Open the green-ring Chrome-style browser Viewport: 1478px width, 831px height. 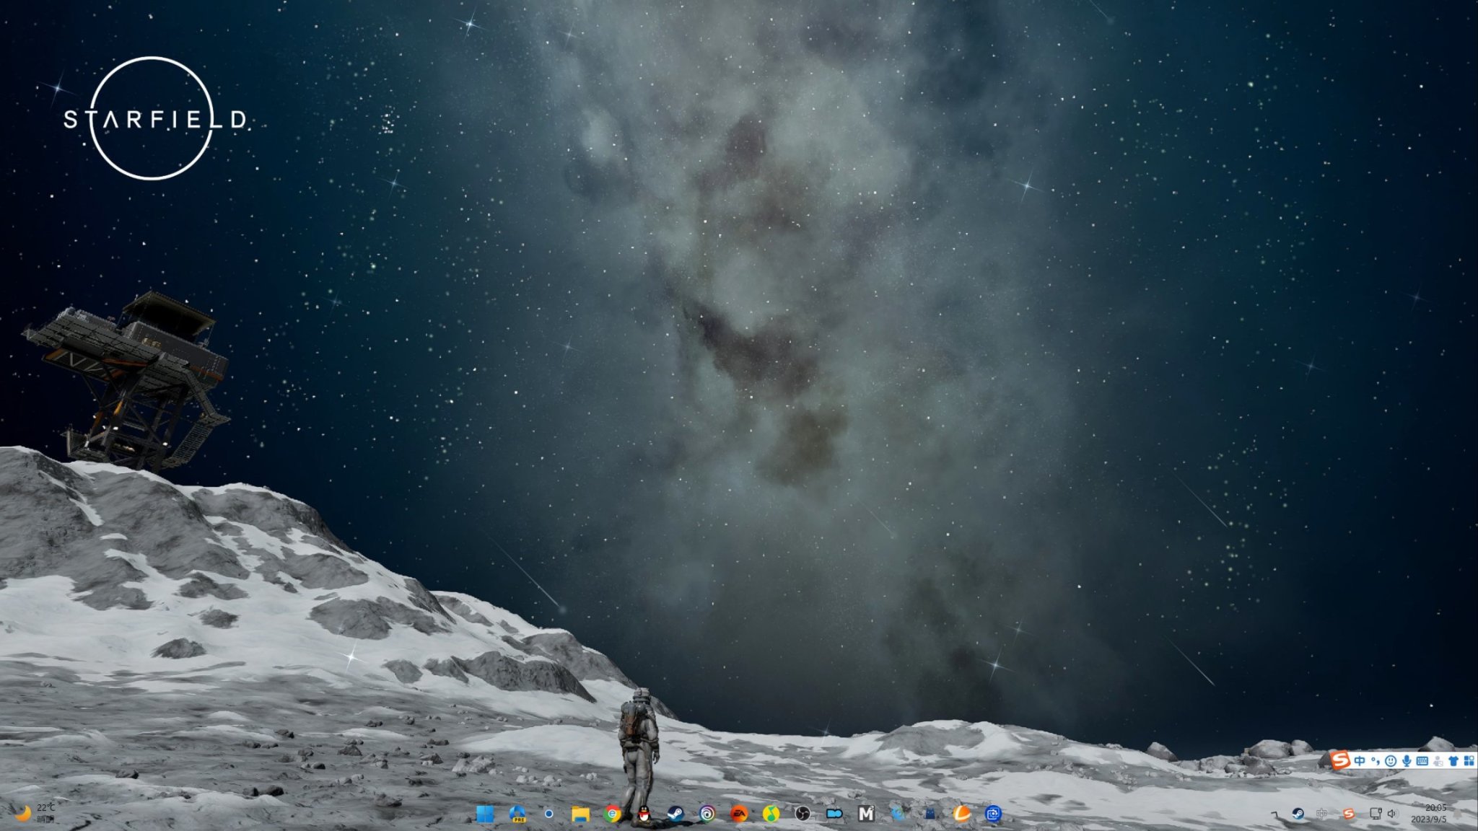click(612, 814)
